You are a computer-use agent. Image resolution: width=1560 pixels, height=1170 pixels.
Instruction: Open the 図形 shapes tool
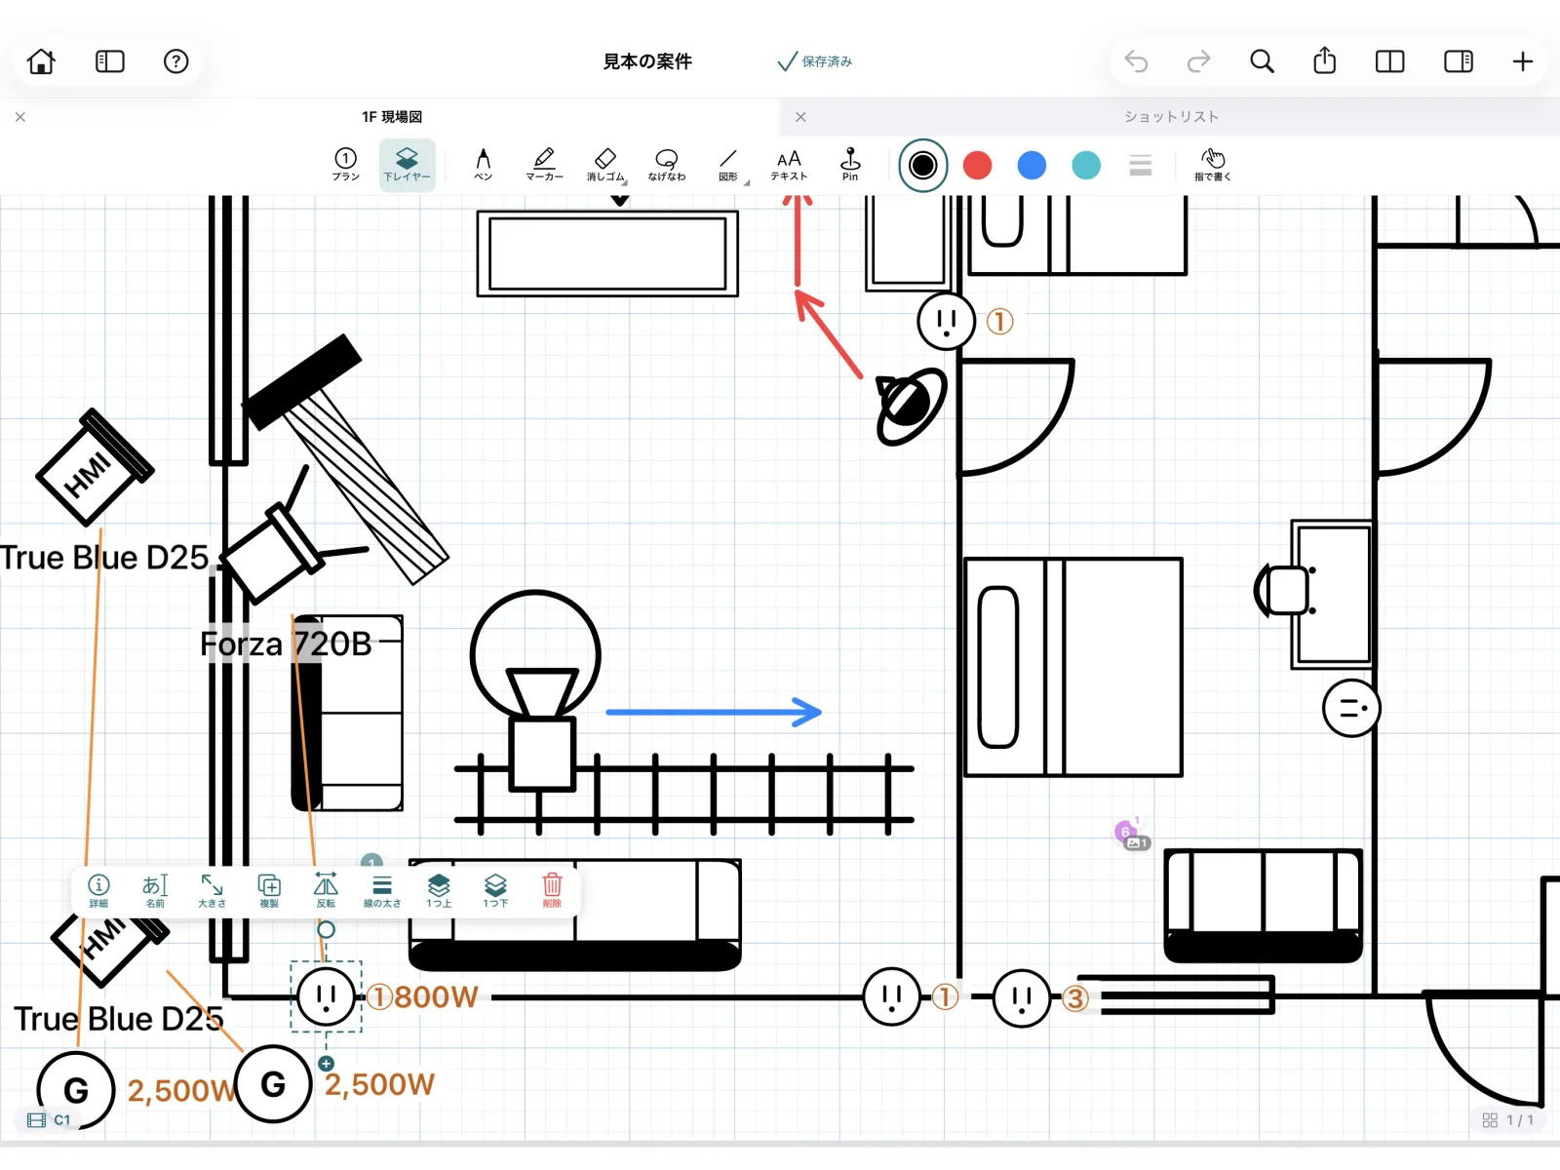pyautogui.click(x=728, y=165)
